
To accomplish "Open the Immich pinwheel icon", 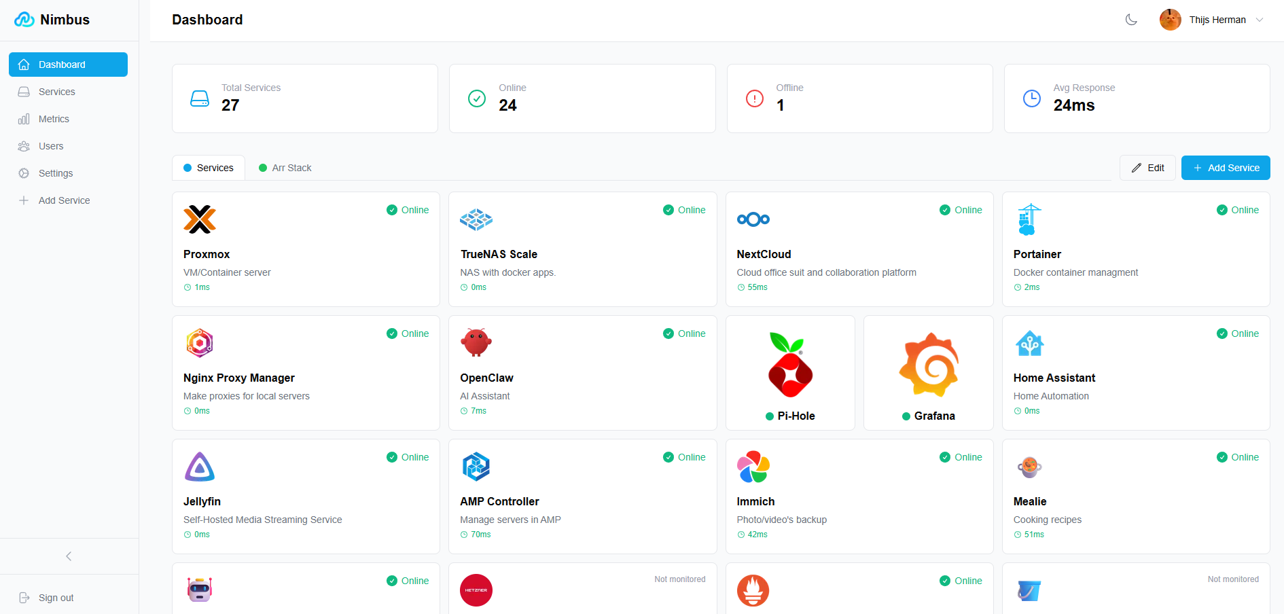I will coord(753,467).
